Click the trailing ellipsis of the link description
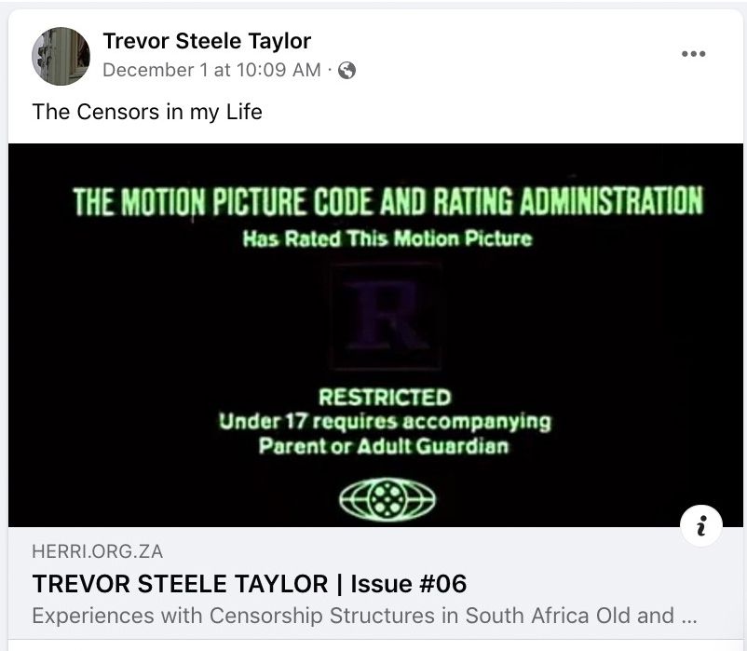This screenshot has height=651, width=747. click(x=688, y=616)
